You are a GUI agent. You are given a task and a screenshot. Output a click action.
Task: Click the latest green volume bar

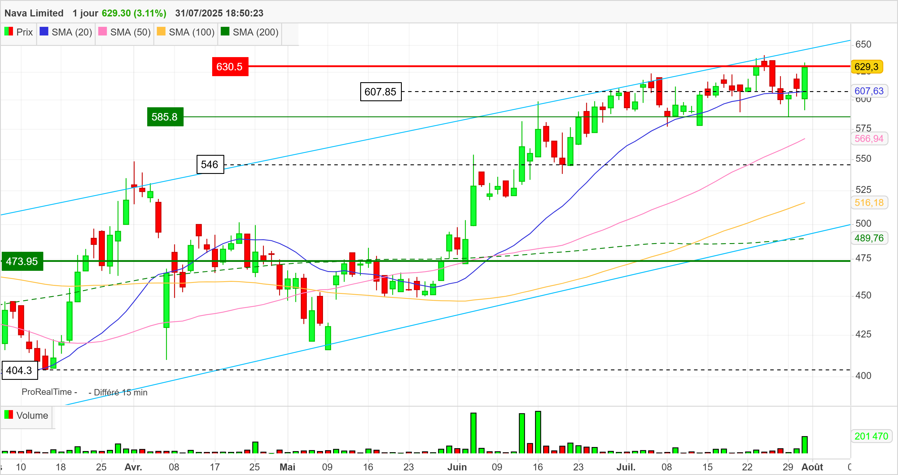[x=804, y=444]
